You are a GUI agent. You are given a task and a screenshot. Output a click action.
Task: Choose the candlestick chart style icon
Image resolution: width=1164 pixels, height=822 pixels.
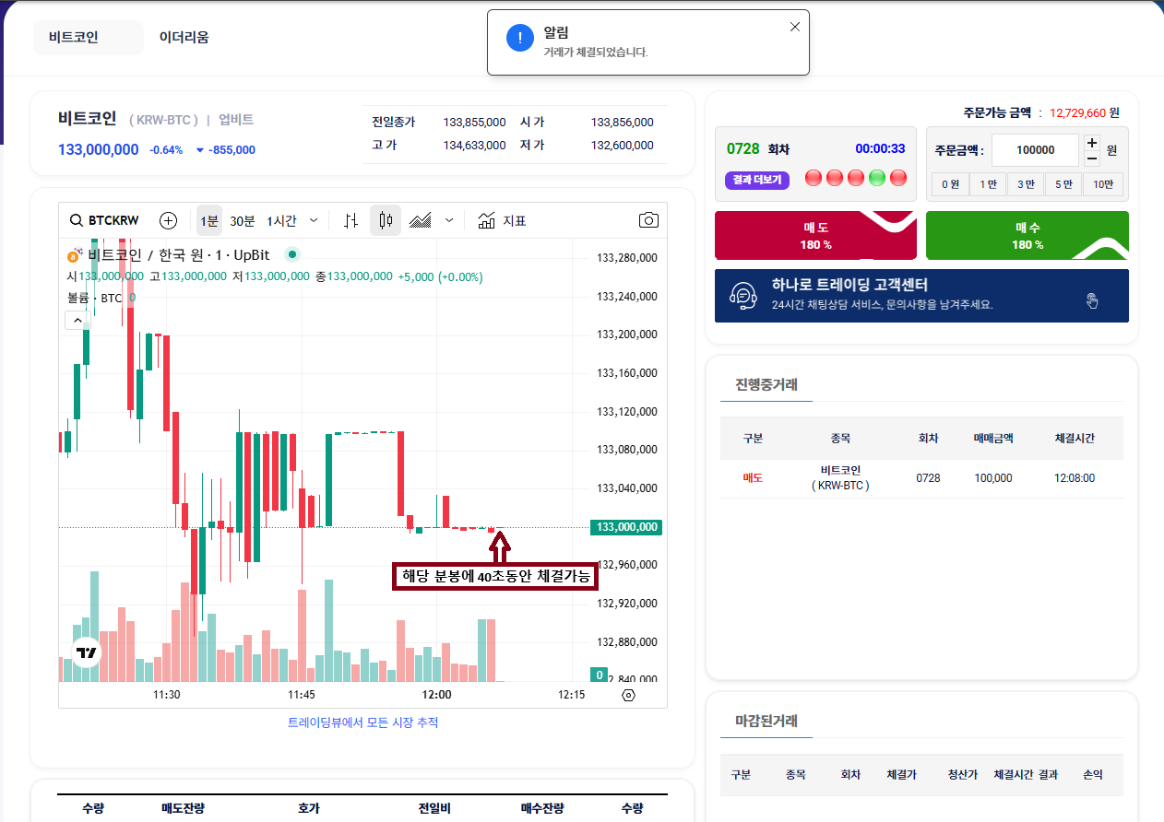coord(386,220)
